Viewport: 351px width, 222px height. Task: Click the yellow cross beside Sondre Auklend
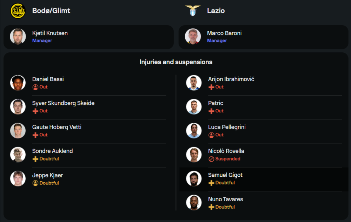[x=35, y=159]
